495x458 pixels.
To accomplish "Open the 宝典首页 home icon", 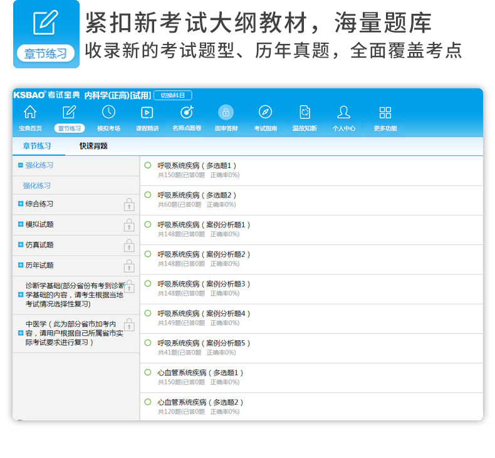I will [x=30, y=112].
